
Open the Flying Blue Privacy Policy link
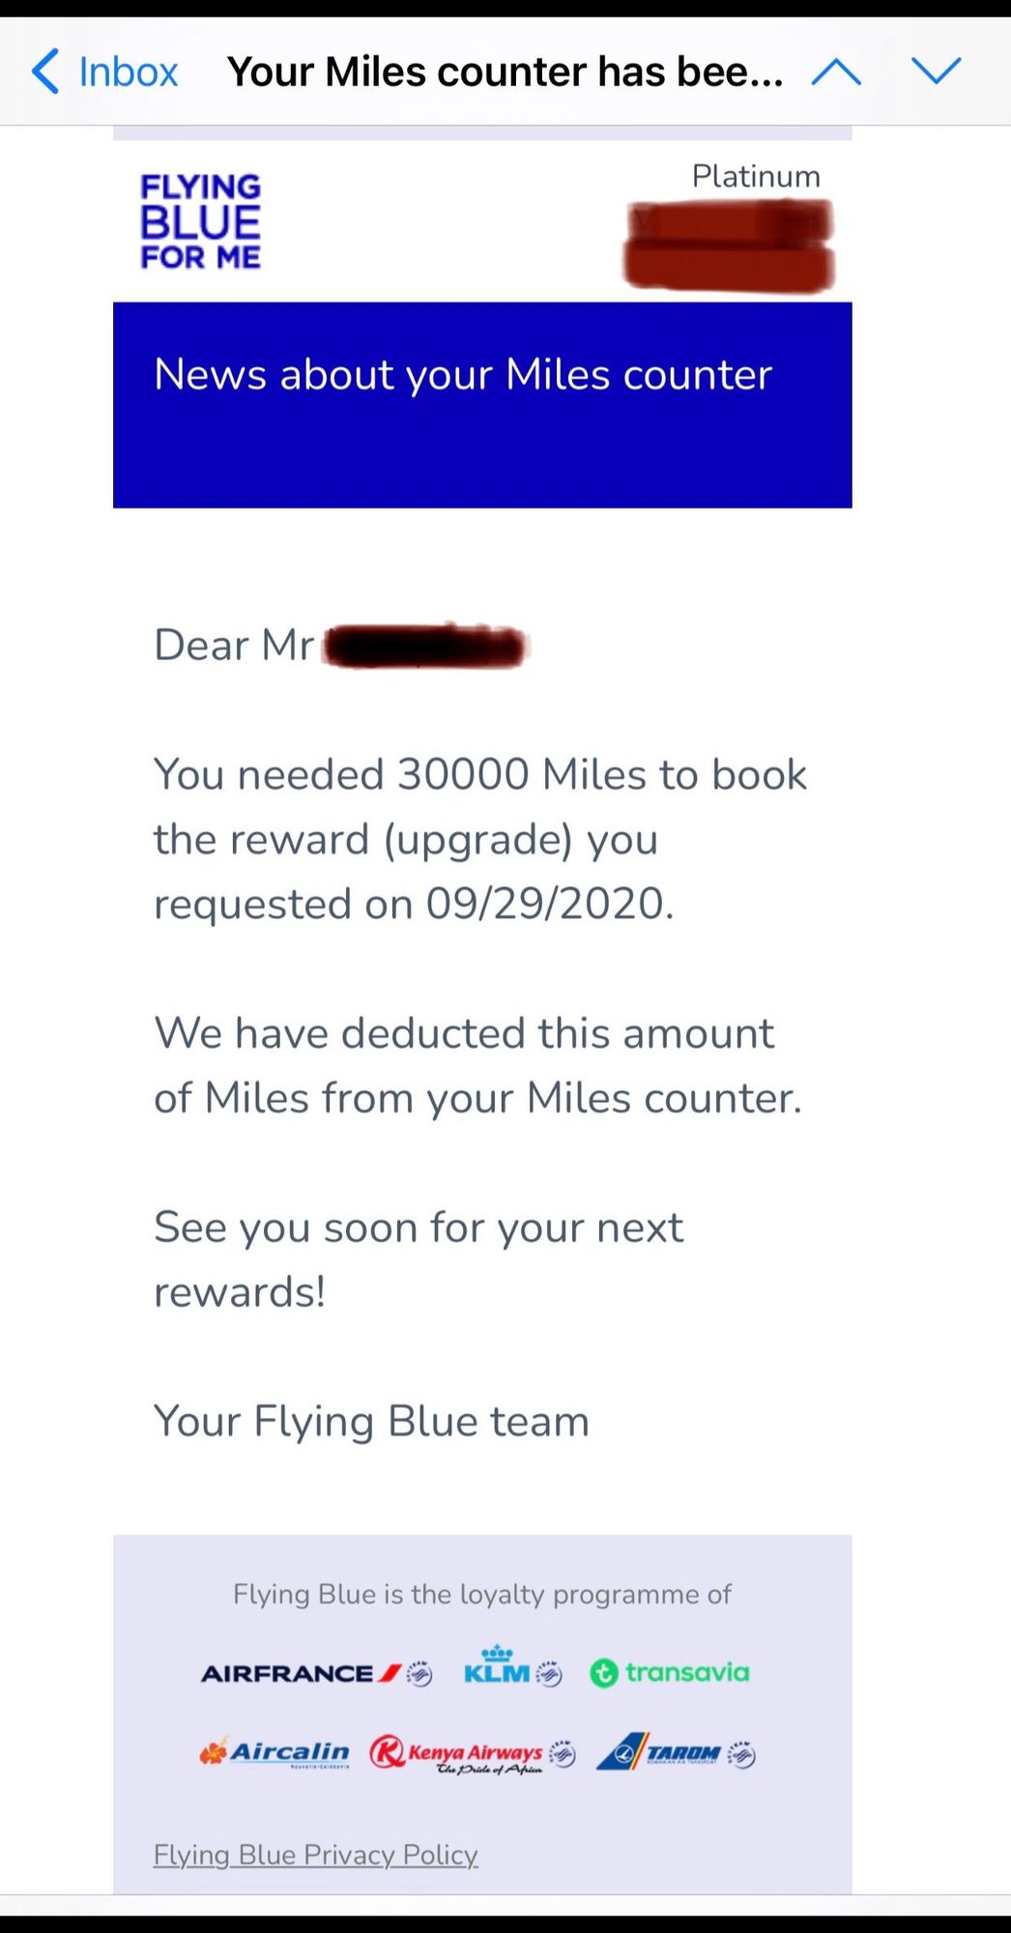pyautogui.click(x=316, y=1855)
